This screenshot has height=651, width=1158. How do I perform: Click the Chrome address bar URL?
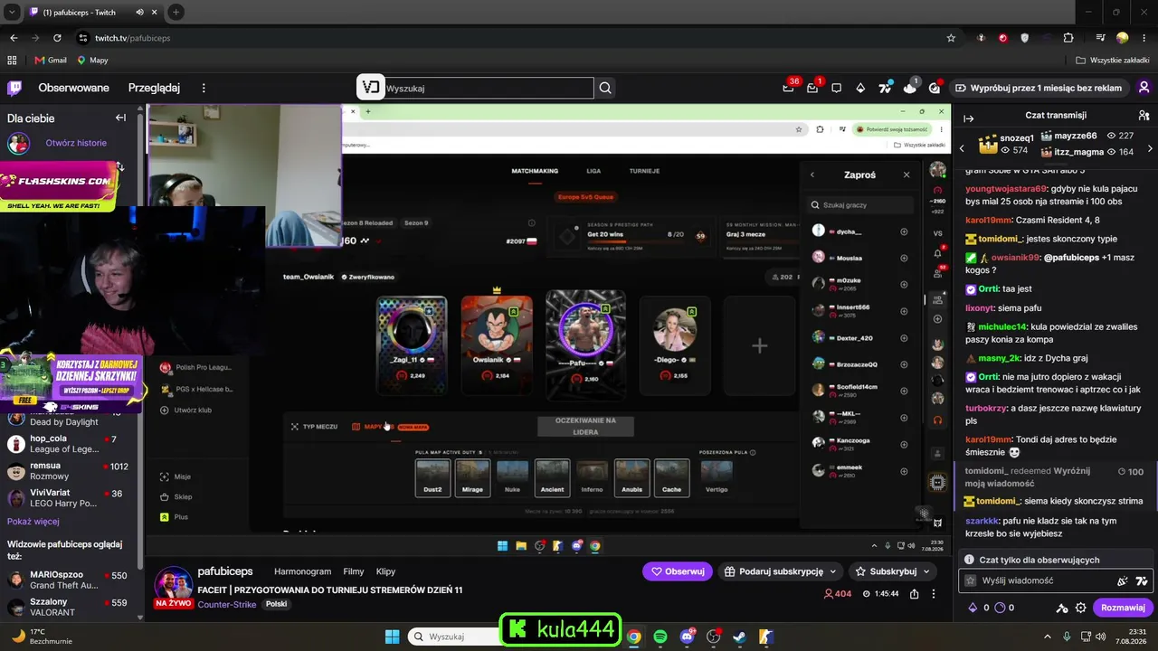pyautogui.click(x=133, y=38)
